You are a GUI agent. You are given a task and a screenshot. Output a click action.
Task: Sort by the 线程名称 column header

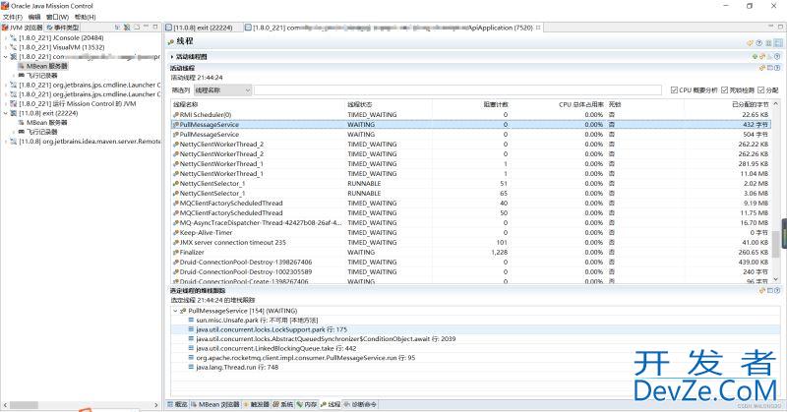click(258, 104)
